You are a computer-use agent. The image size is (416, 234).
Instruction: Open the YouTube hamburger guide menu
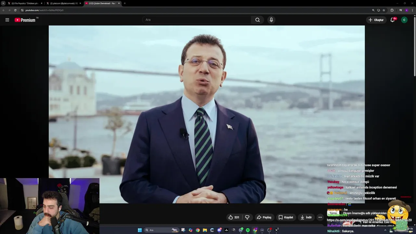pos(7,20)
